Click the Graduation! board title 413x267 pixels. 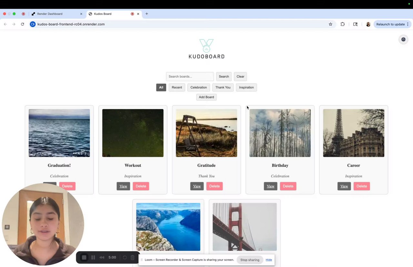pyautogui.click(x=59, y=166)
